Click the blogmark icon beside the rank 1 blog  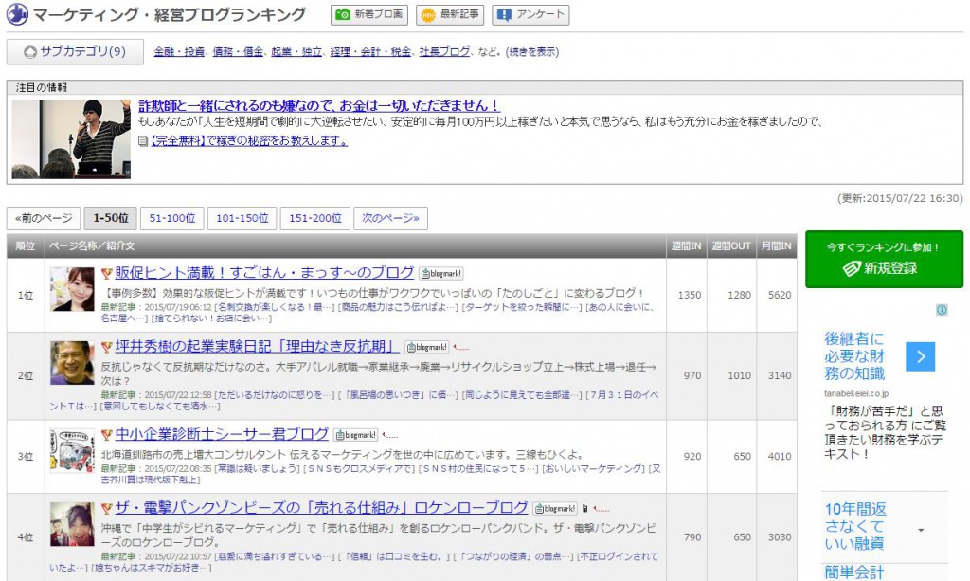(x=441, y=273)
